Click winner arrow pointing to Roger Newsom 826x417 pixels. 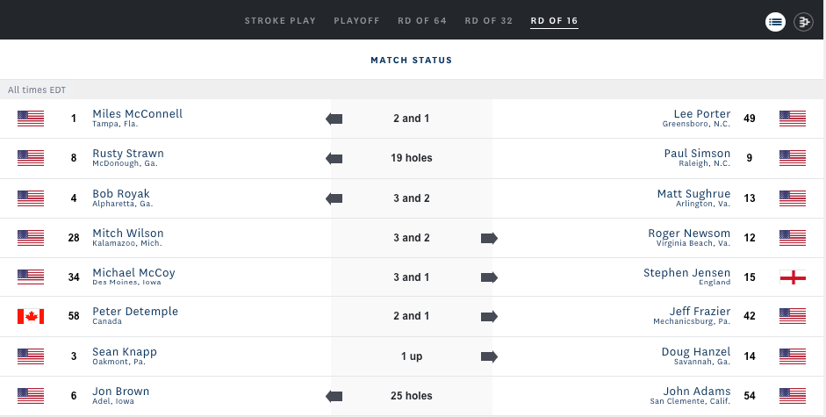pos(490,238)
